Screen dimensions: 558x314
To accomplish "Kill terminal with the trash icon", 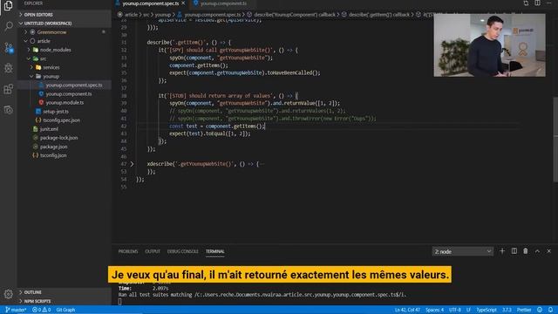I will (526, 251).
